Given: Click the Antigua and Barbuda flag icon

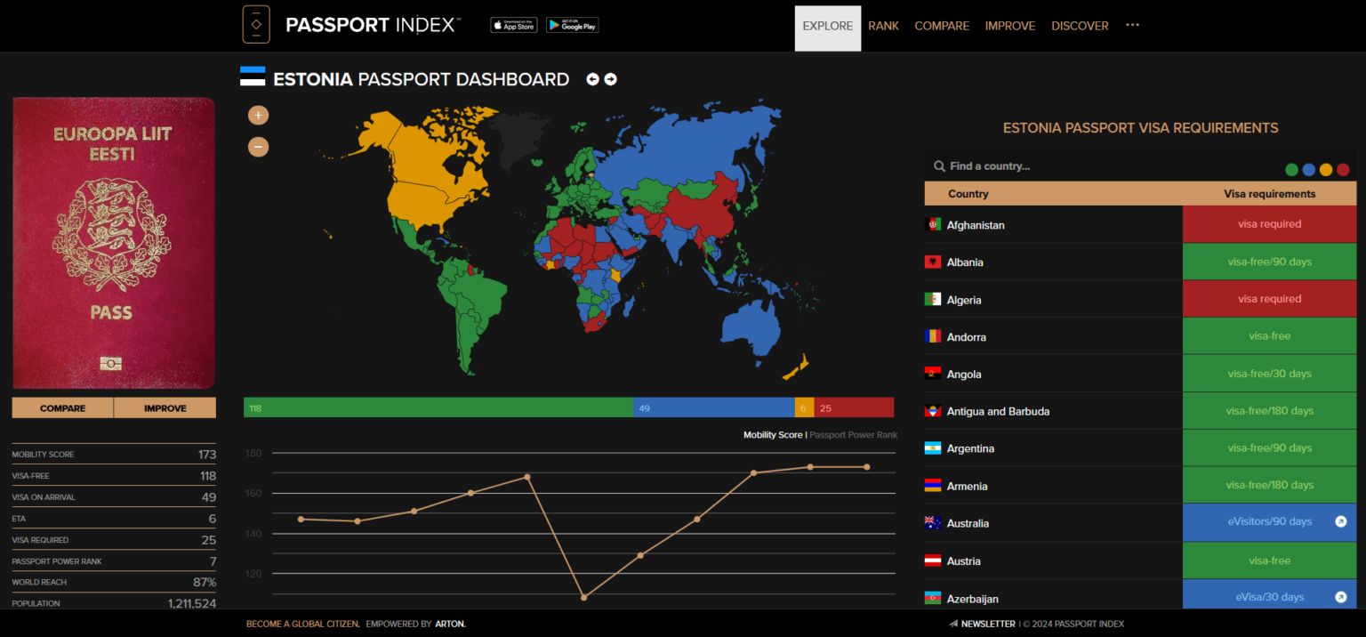Looking at the screenshot, I should click(x=933, y=411).
